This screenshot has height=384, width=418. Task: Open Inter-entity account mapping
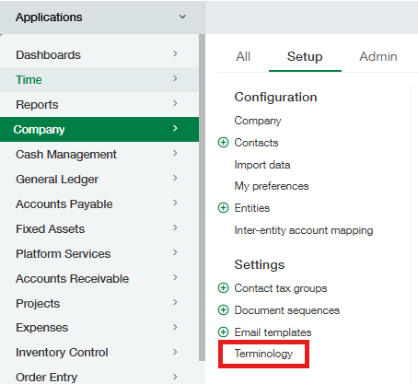click(304, 230)
